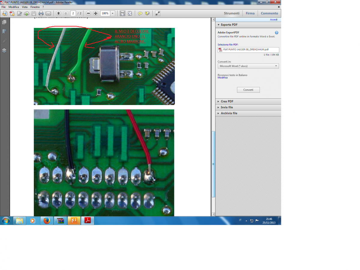
Task: Add a sticky note comment
Action: pos(140,13)
